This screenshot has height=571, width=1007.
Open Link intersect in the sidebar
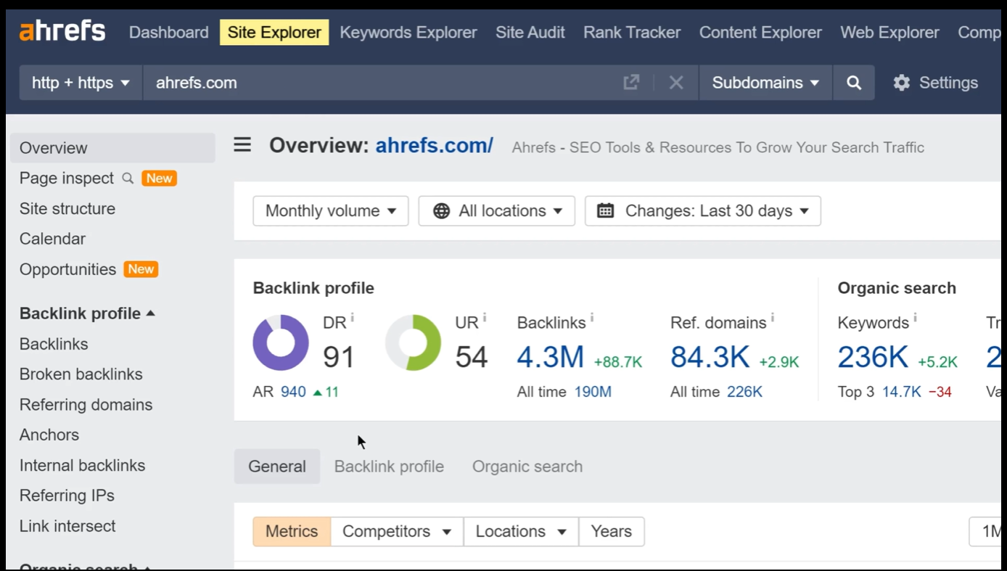point(67,527)
